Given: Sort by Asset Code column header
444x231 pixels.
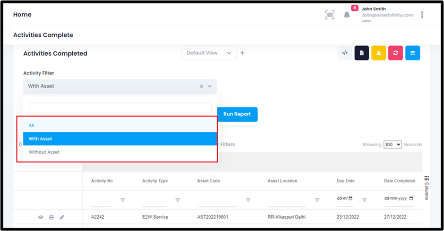Looking at the screenshot, I should [x=208, y=181].
